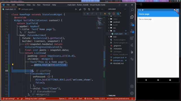The width and height of the screenshot is (181, 101).
Task: Open pubspec.lock file
Action: tap(117, 58)
